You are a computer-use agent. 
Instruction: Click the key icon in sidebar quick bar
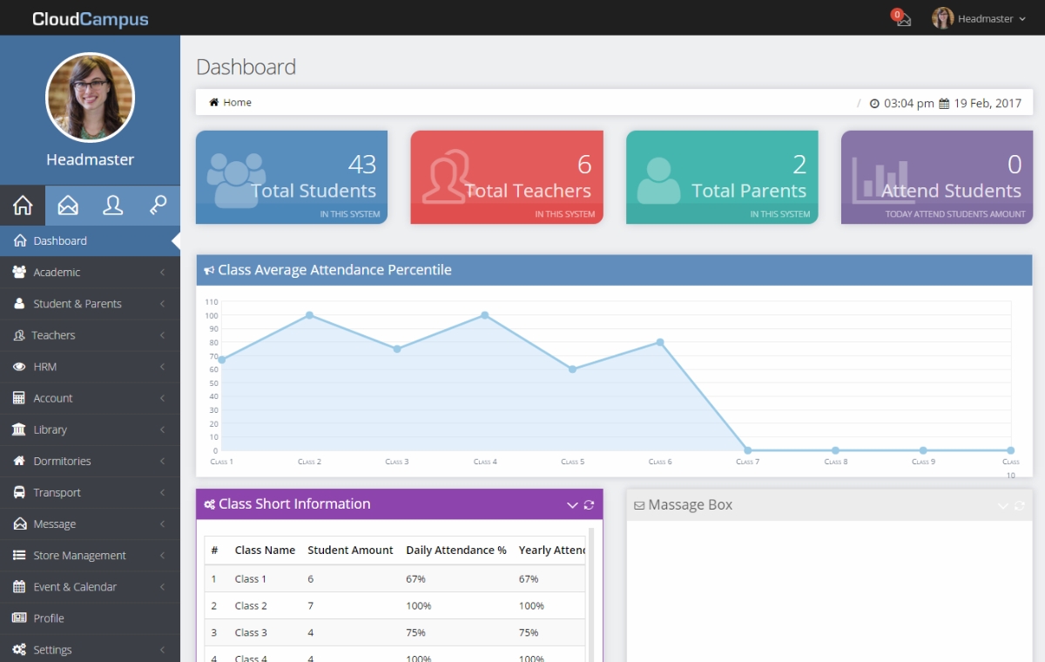[158, 206]
